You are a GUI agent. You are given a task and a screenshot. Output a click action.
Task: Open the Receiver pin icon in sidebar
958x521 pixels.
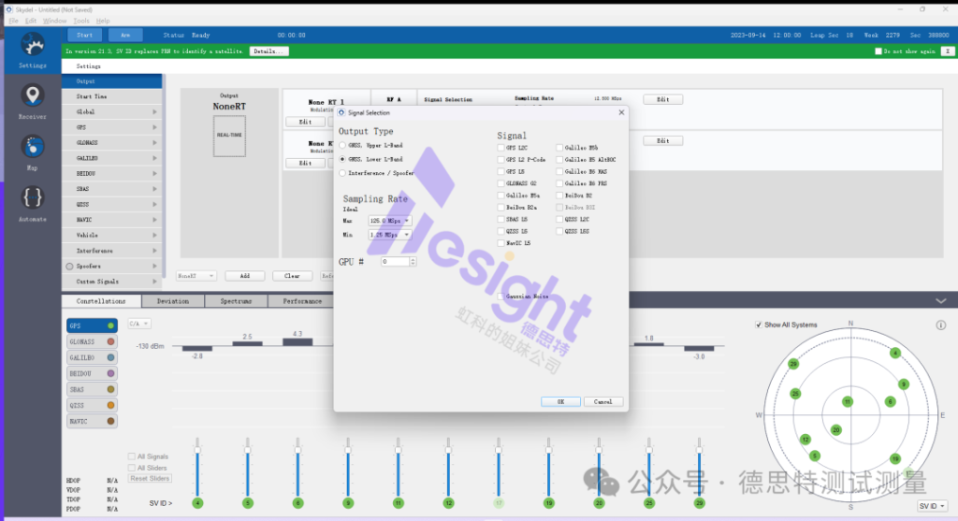pyautogui.click(x=33, y=95)
